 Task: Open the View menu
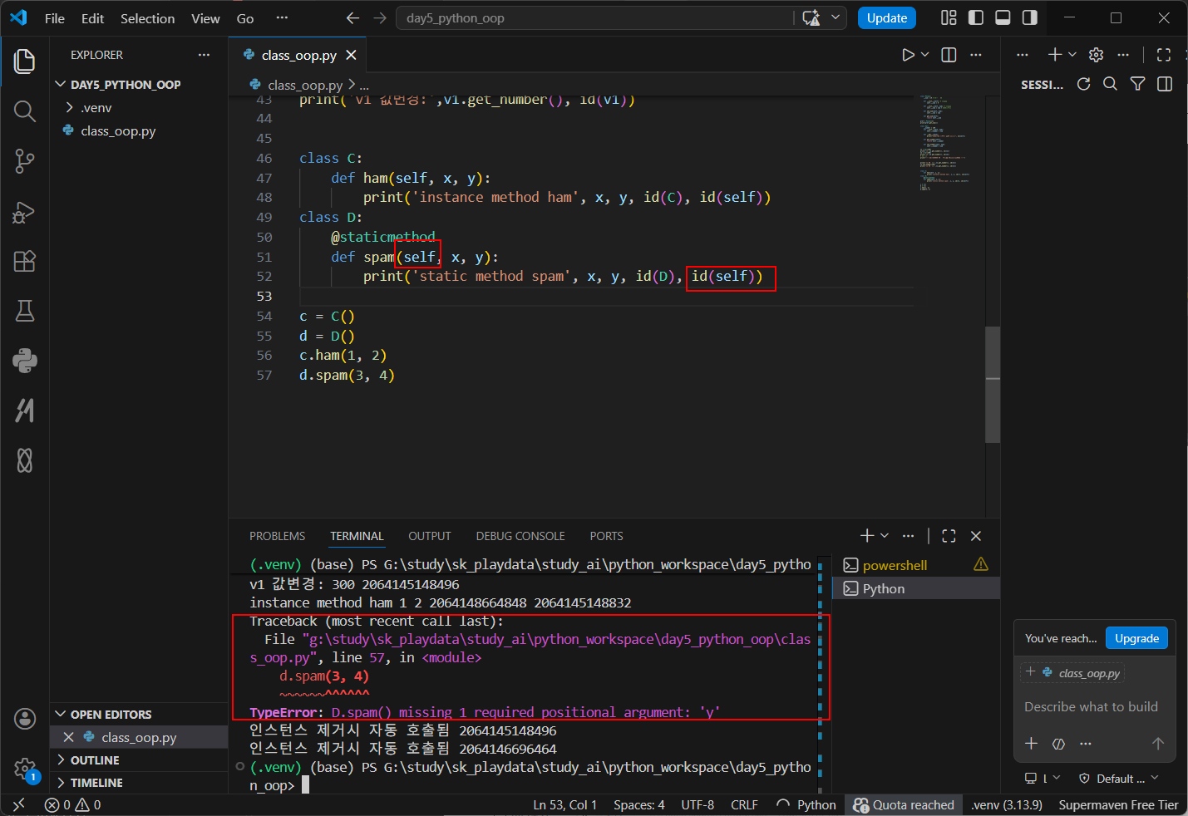tap(205, 18)
